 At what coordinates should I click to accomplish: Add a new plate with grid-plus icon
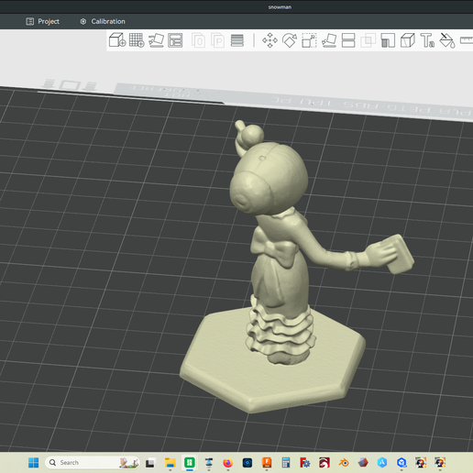pyautogui.click(x=137, y=40)
